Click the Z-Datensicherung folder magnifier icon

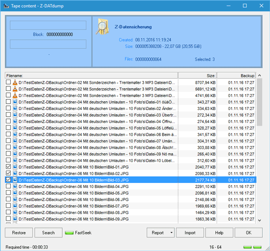pyautogui.click(x=102, y=27)
